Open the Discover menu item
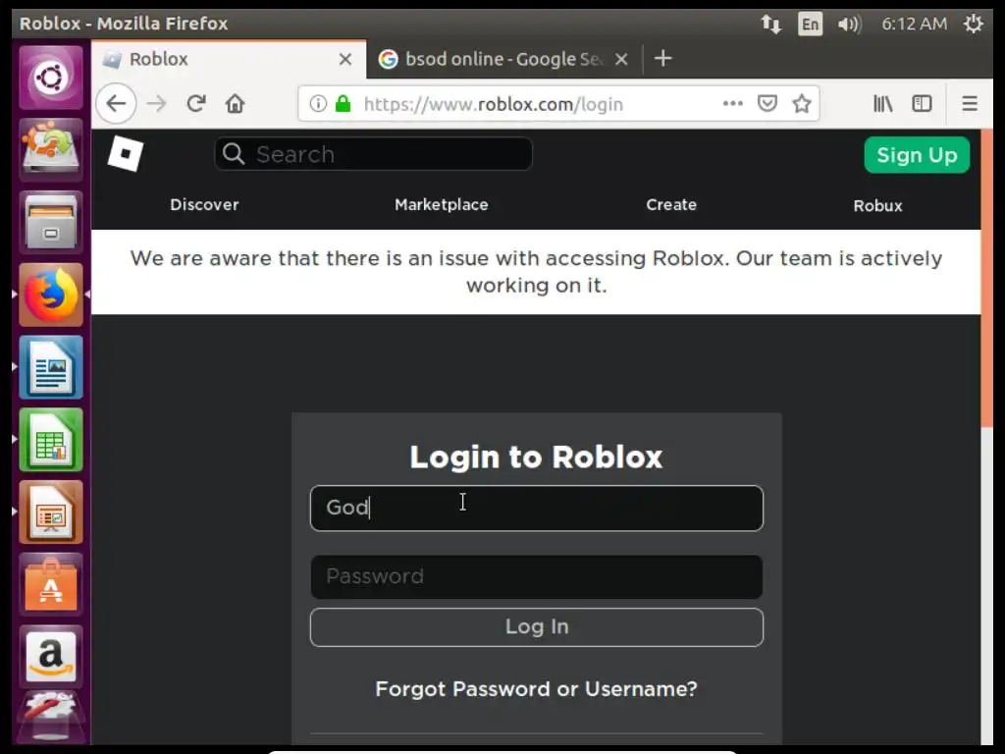The width and height of the screenshot is (1005, 754). point(204,204)
